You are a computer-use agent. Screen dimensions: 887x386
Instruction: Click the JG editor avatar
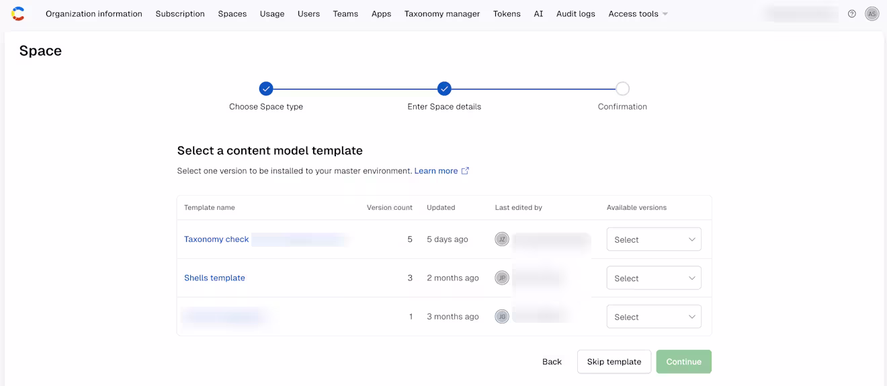click(502, 317)
